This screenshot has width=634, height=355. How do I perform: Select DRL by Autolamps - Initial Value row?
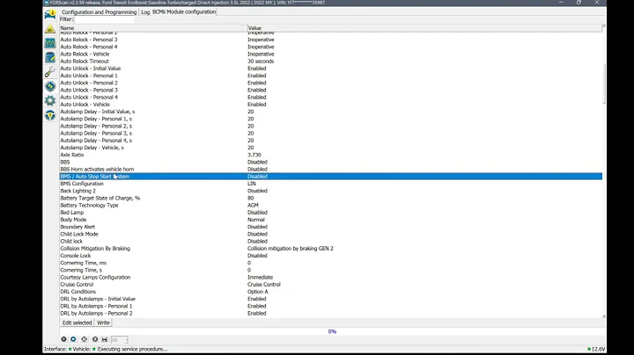click(x=331, y=299)
